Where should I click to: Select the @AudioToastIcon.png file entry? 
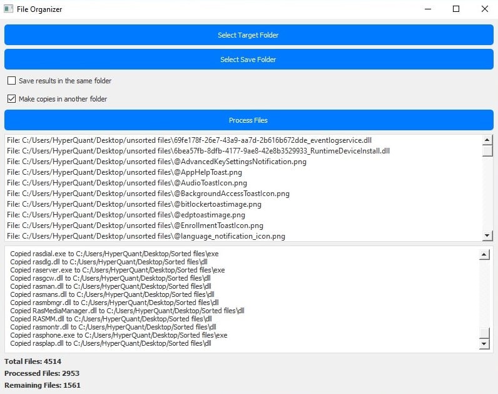click(126, 183)
